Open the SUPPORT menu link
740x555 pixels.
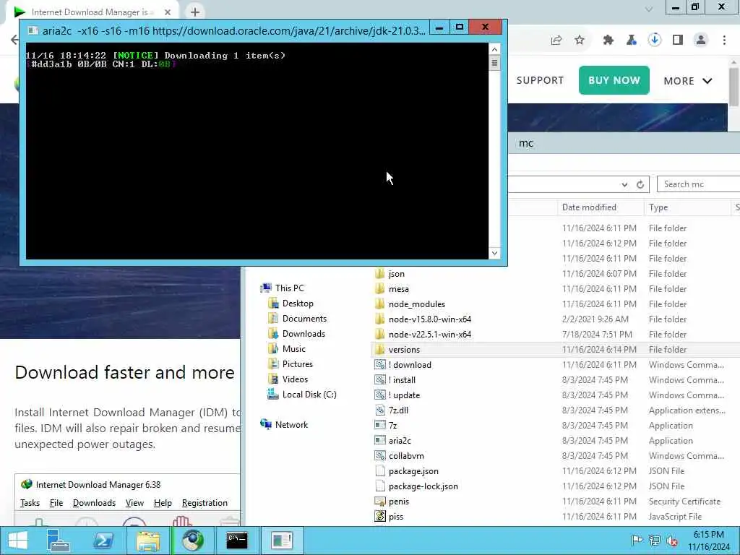click(x=540, y=80)
